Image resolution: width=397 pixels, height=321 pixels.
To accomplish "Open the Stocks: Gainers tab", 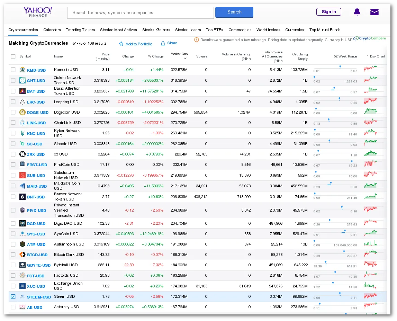I will 156,30.
